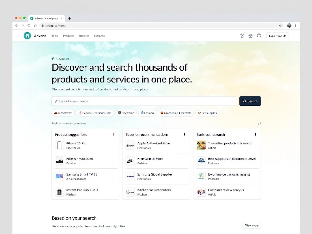Screen dimensions: 312x234
Task: Close the Arixona: Marketplace tab
Action: point(61,18)
